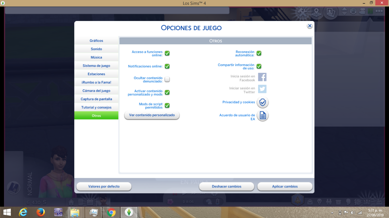Open the ¡Rumbo a la Fama! tab

[96, 82]
